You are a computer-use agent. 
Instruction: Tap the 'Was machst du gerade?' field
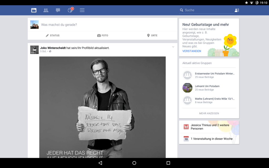(105, 25)
